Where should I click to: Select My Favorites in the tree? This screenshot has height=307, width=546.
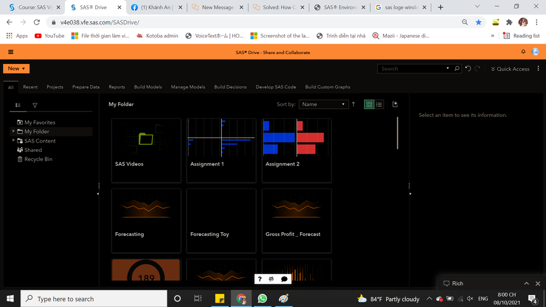(40, 122)
